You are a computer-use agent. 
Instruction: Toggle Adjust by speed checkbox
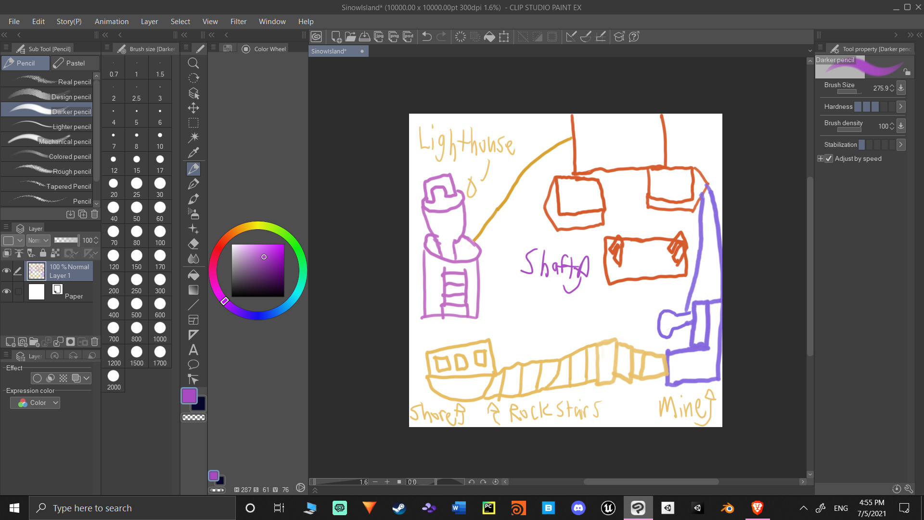(x=829, y=158)
